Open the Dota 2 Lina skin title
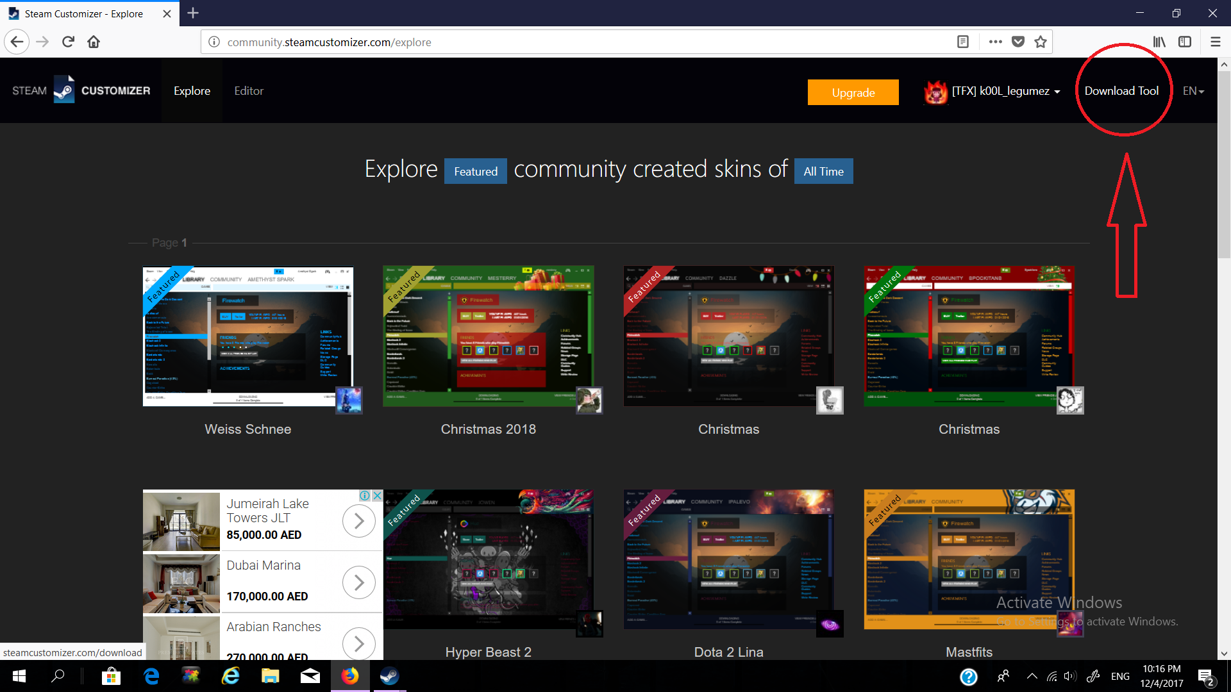The image size is (1231, 692). [x=729, y=652]
